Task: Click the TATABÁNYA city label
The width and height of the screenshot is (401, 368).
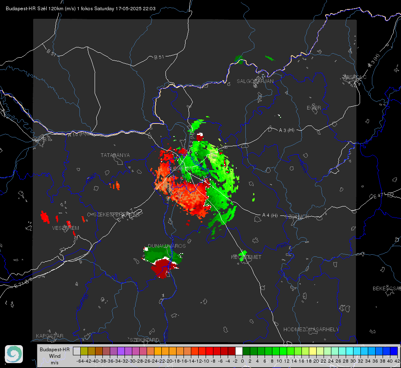Action: [115, 155]
